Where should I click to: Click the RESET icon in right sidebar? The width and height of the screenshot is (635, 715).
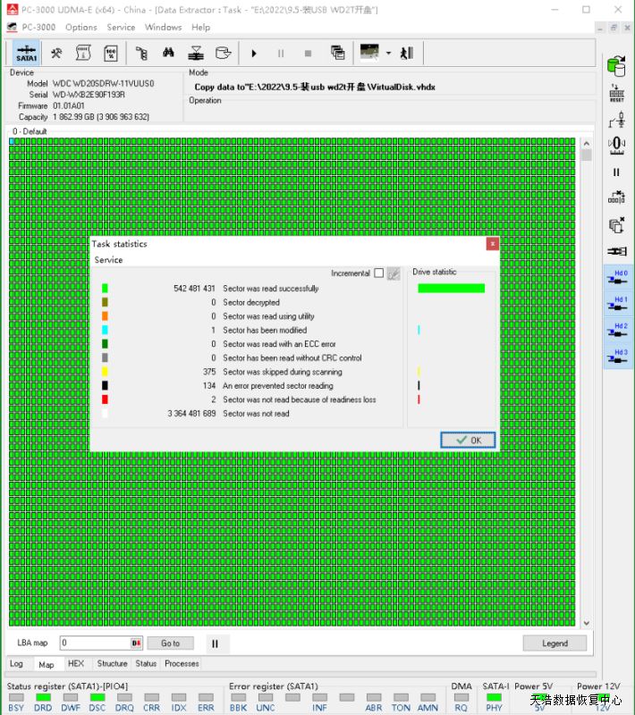(x=616, y=93)
